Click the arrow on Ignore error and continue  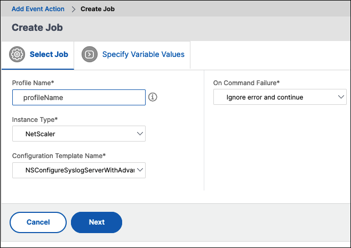click(341, 97)
